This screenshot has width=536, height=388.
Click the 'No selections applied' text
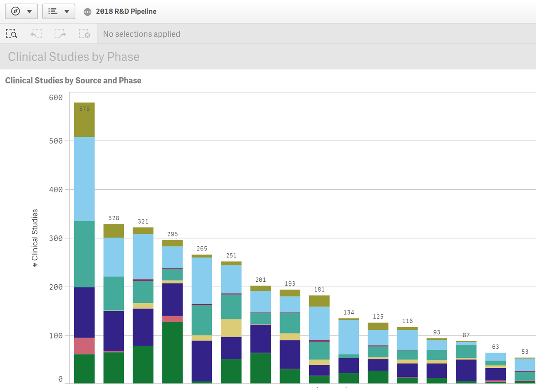[141, 34]
